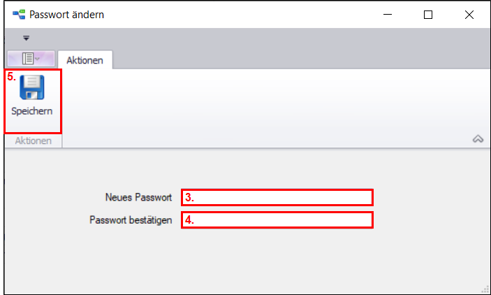Viewport: 491px width, 295px height.
Task: Open the quick access toolbar dropdown arrow
Action: tap(26, 38)
